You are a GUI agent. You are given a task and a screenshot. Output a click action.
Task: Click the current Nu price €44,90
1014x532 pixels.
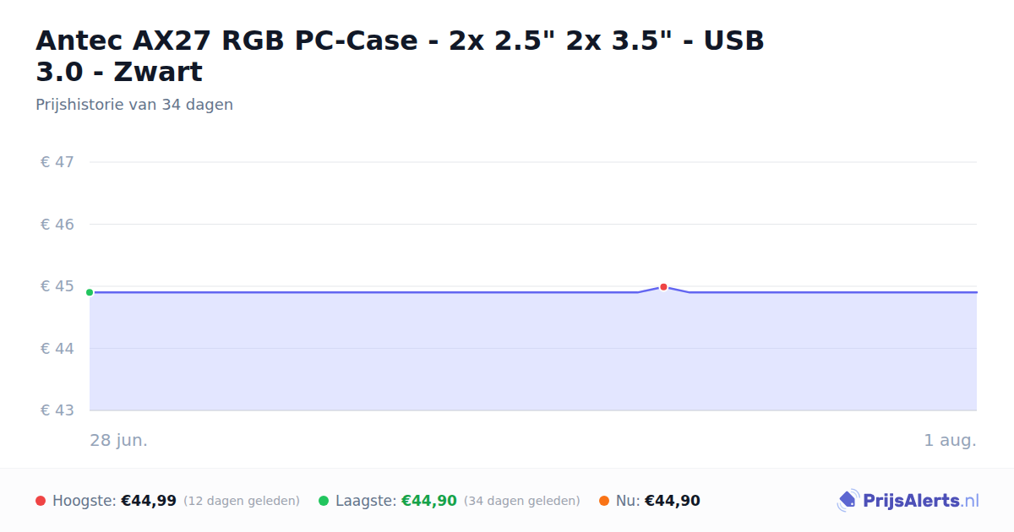click(673, 501)
